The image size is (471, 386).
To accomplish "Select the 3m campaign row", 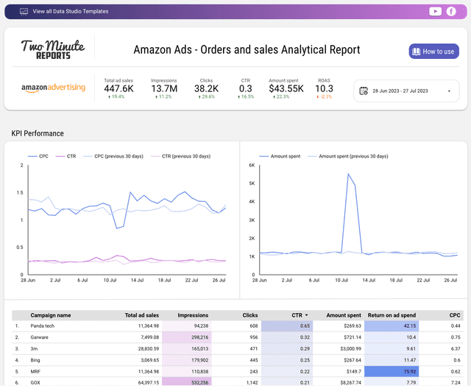I will 238,348.
